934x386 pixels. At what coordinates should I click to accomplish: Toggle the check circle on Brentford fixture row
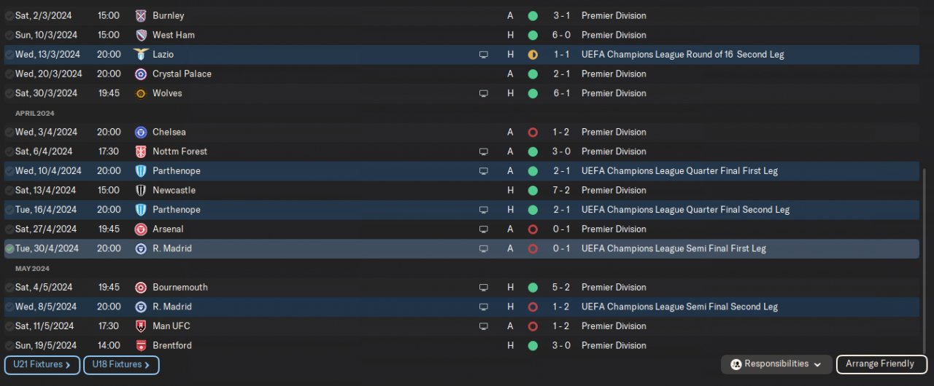[x=9, y=346]
